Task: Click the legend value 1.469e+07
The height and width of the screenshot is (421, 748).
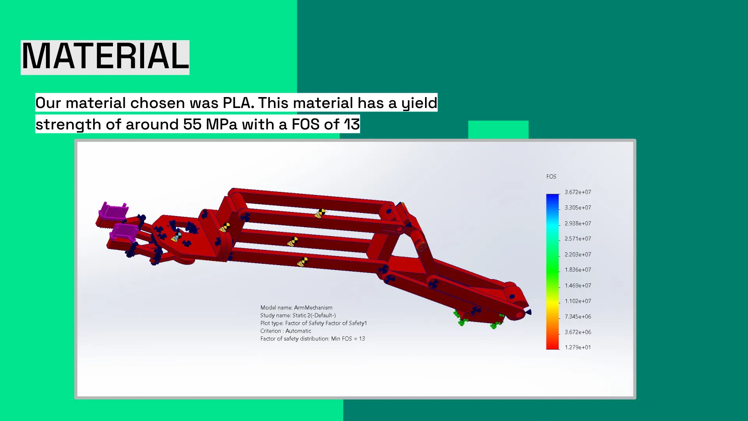Action: (578, 286)
